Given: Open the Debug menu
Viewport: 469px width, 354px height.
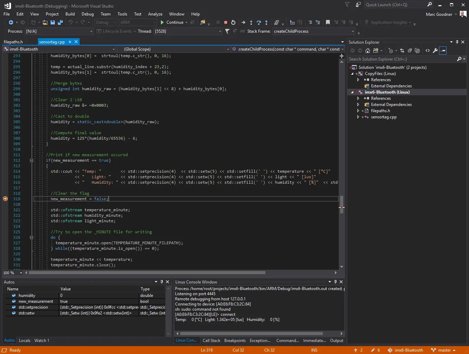Looking at the screenshot, I should click(x=88, y=14).
